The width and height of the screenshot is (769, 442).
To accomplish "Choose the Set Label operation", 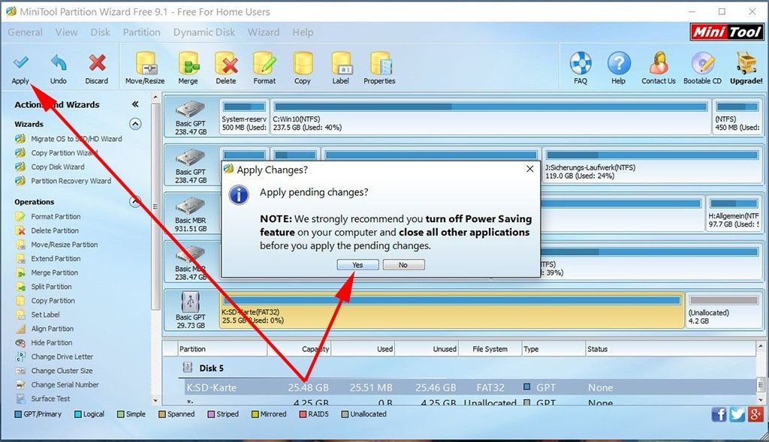I will tap(46, 314).
